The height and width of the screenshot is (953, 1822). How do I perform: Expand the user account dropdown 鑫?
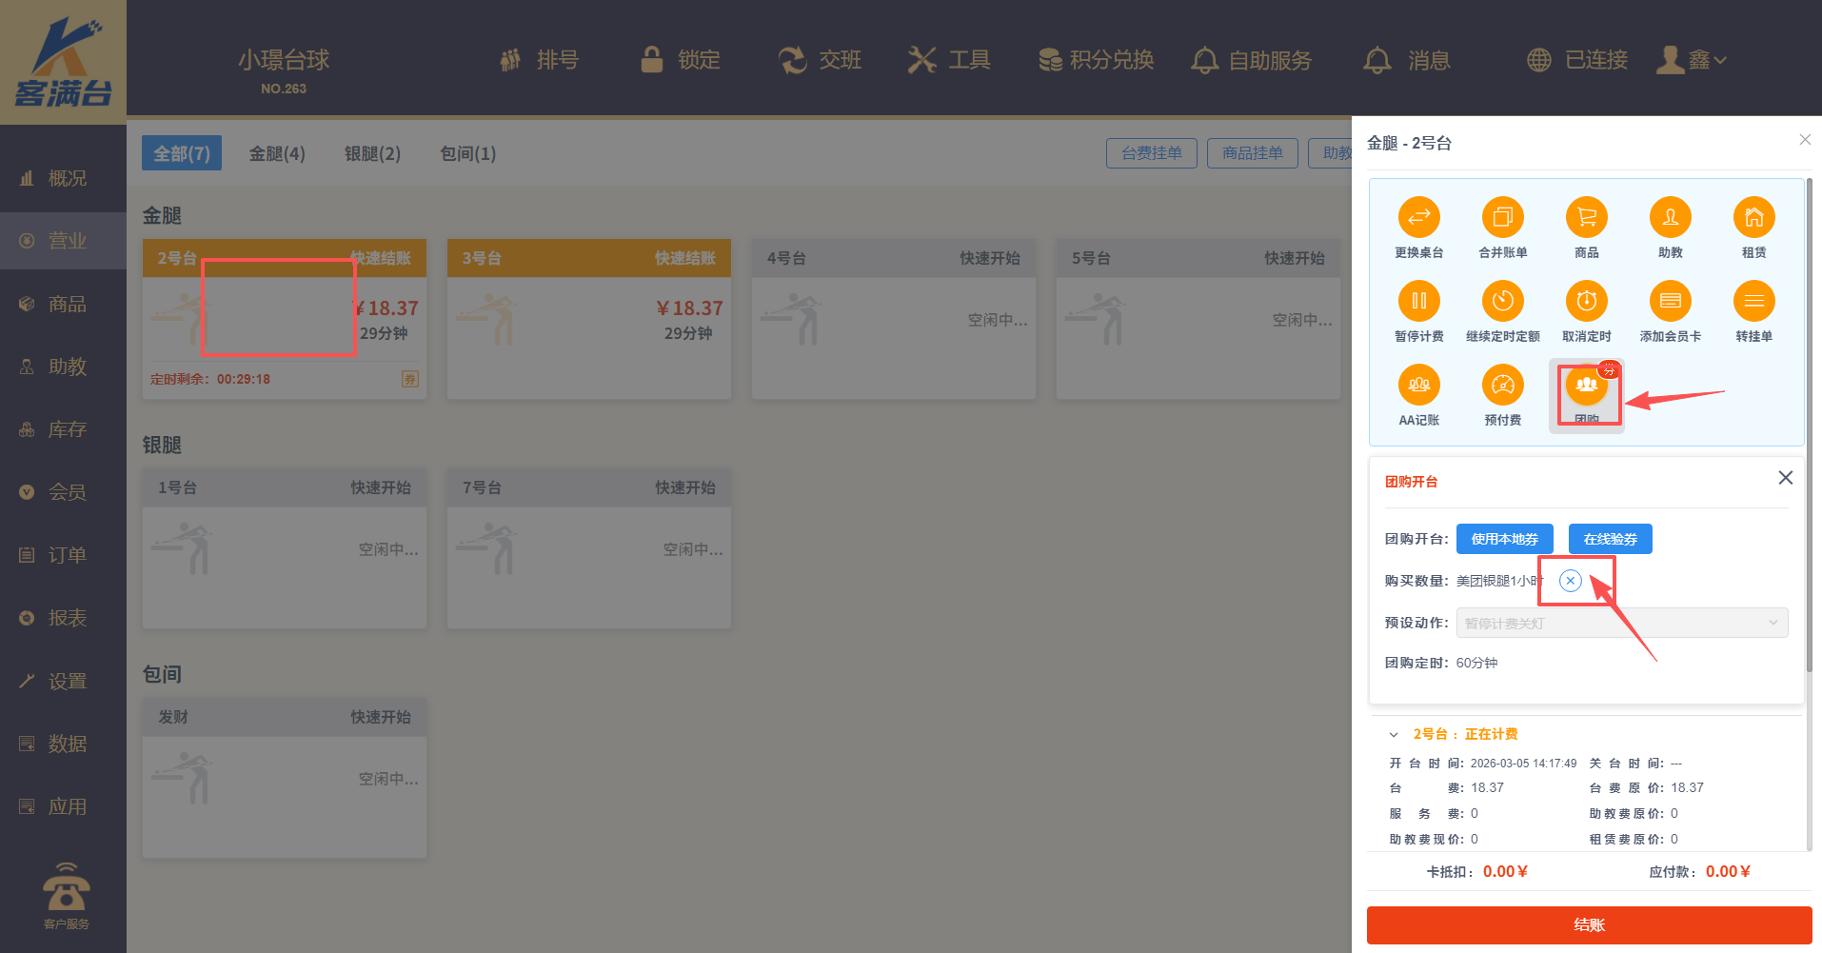pyautogui.click(x=1694, y=60)
